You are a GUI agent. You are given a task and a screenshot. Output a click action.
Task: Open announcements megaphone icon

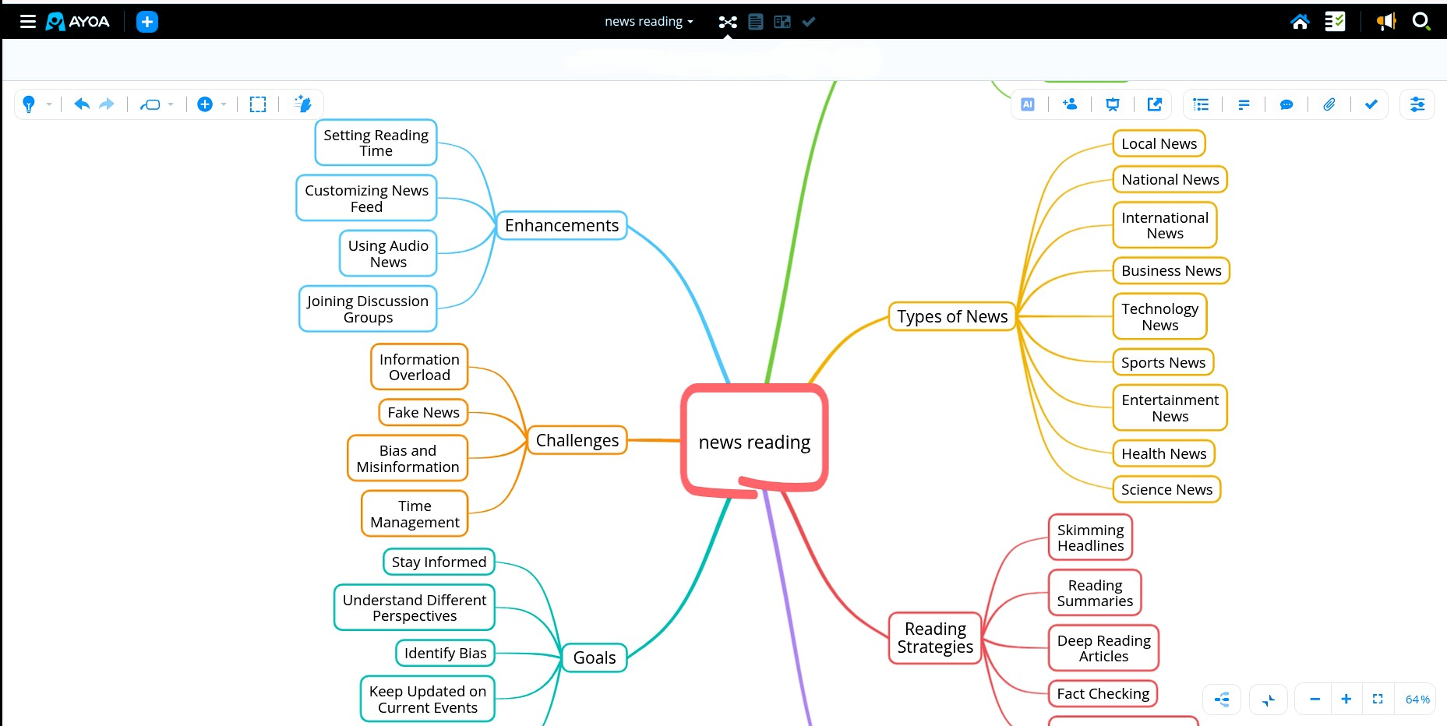[1386, 22]
